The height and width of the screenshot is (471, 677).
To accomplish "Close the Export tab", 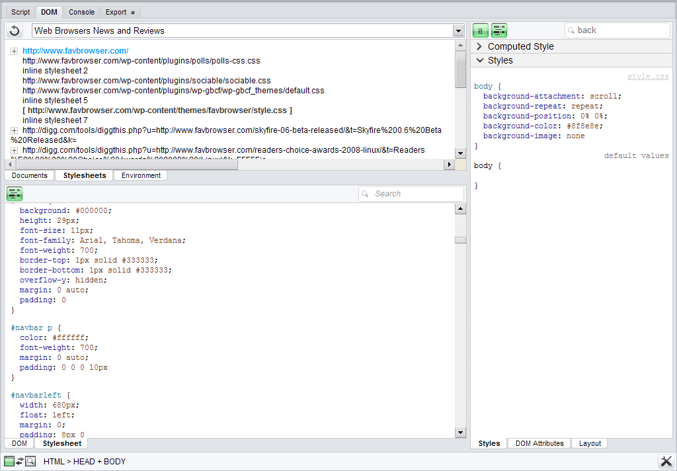I will (x=133, y=13).
